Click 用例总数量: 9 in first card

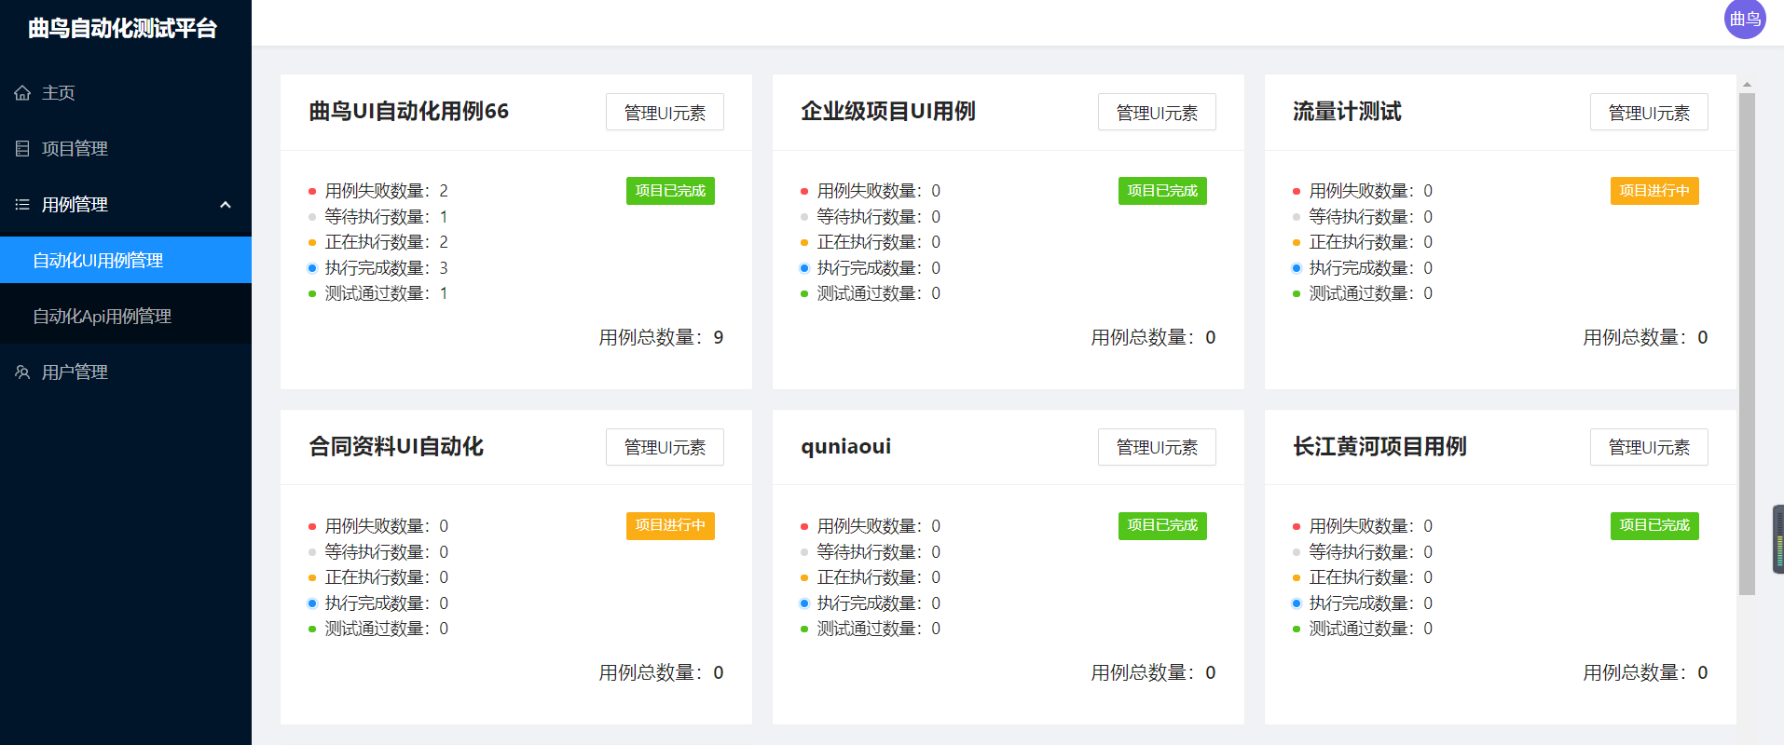661,337
